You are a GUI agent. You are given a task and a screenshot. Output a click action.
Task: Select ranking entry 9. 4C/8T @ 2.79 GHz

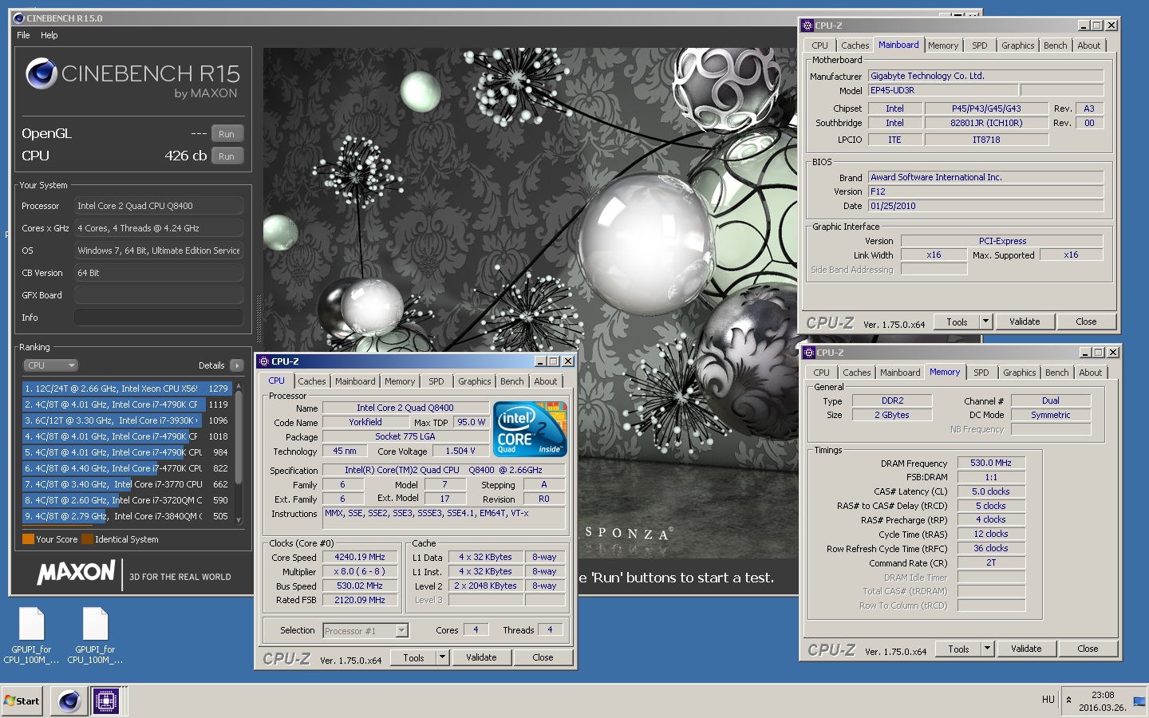click(127, 516)
